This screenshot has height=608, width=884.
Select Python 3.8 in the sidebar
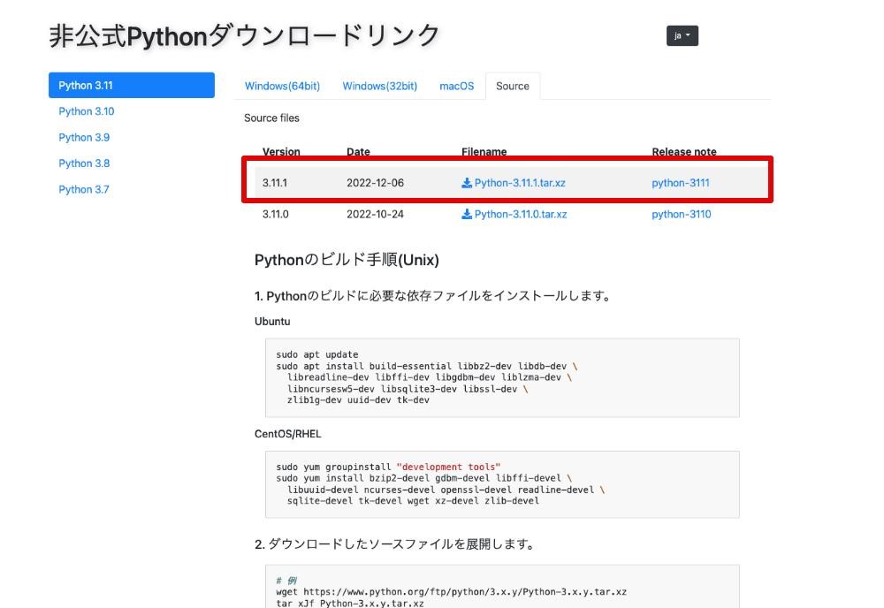point(84,163)
